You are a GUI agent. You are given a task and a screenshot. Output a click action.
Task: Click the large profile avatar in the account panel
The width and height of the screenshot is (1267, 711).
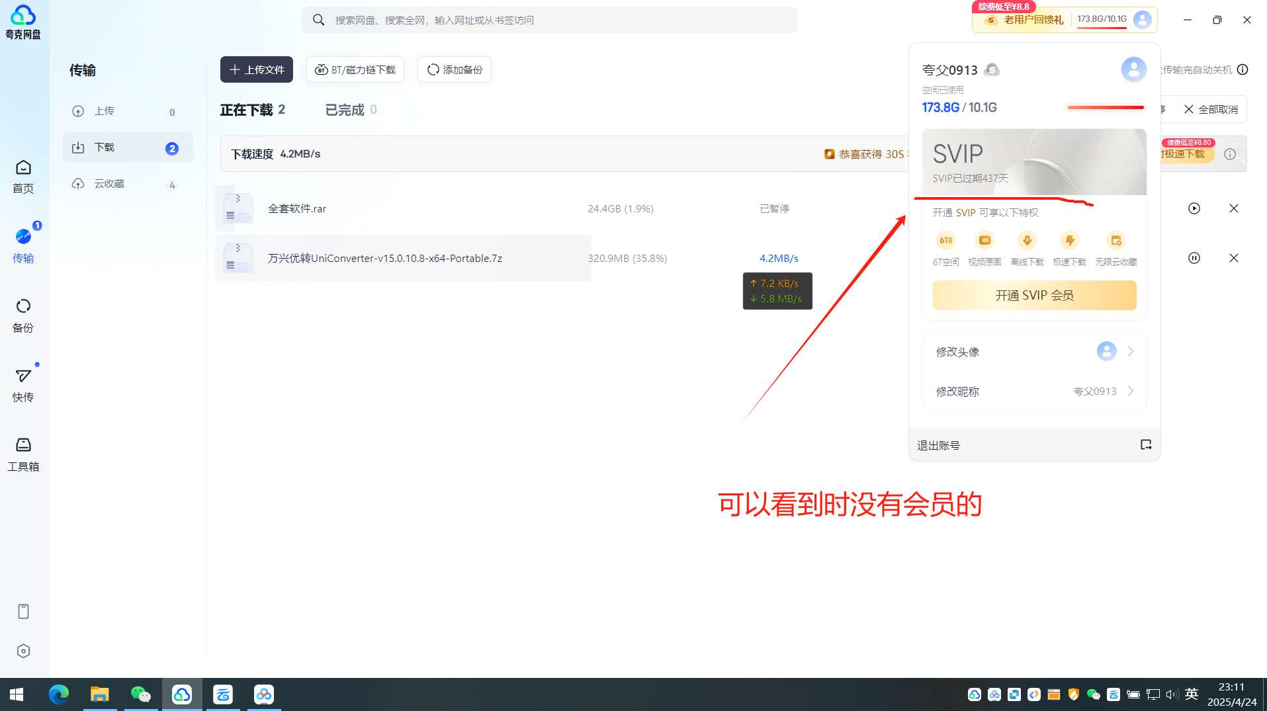coord(1133,69)
